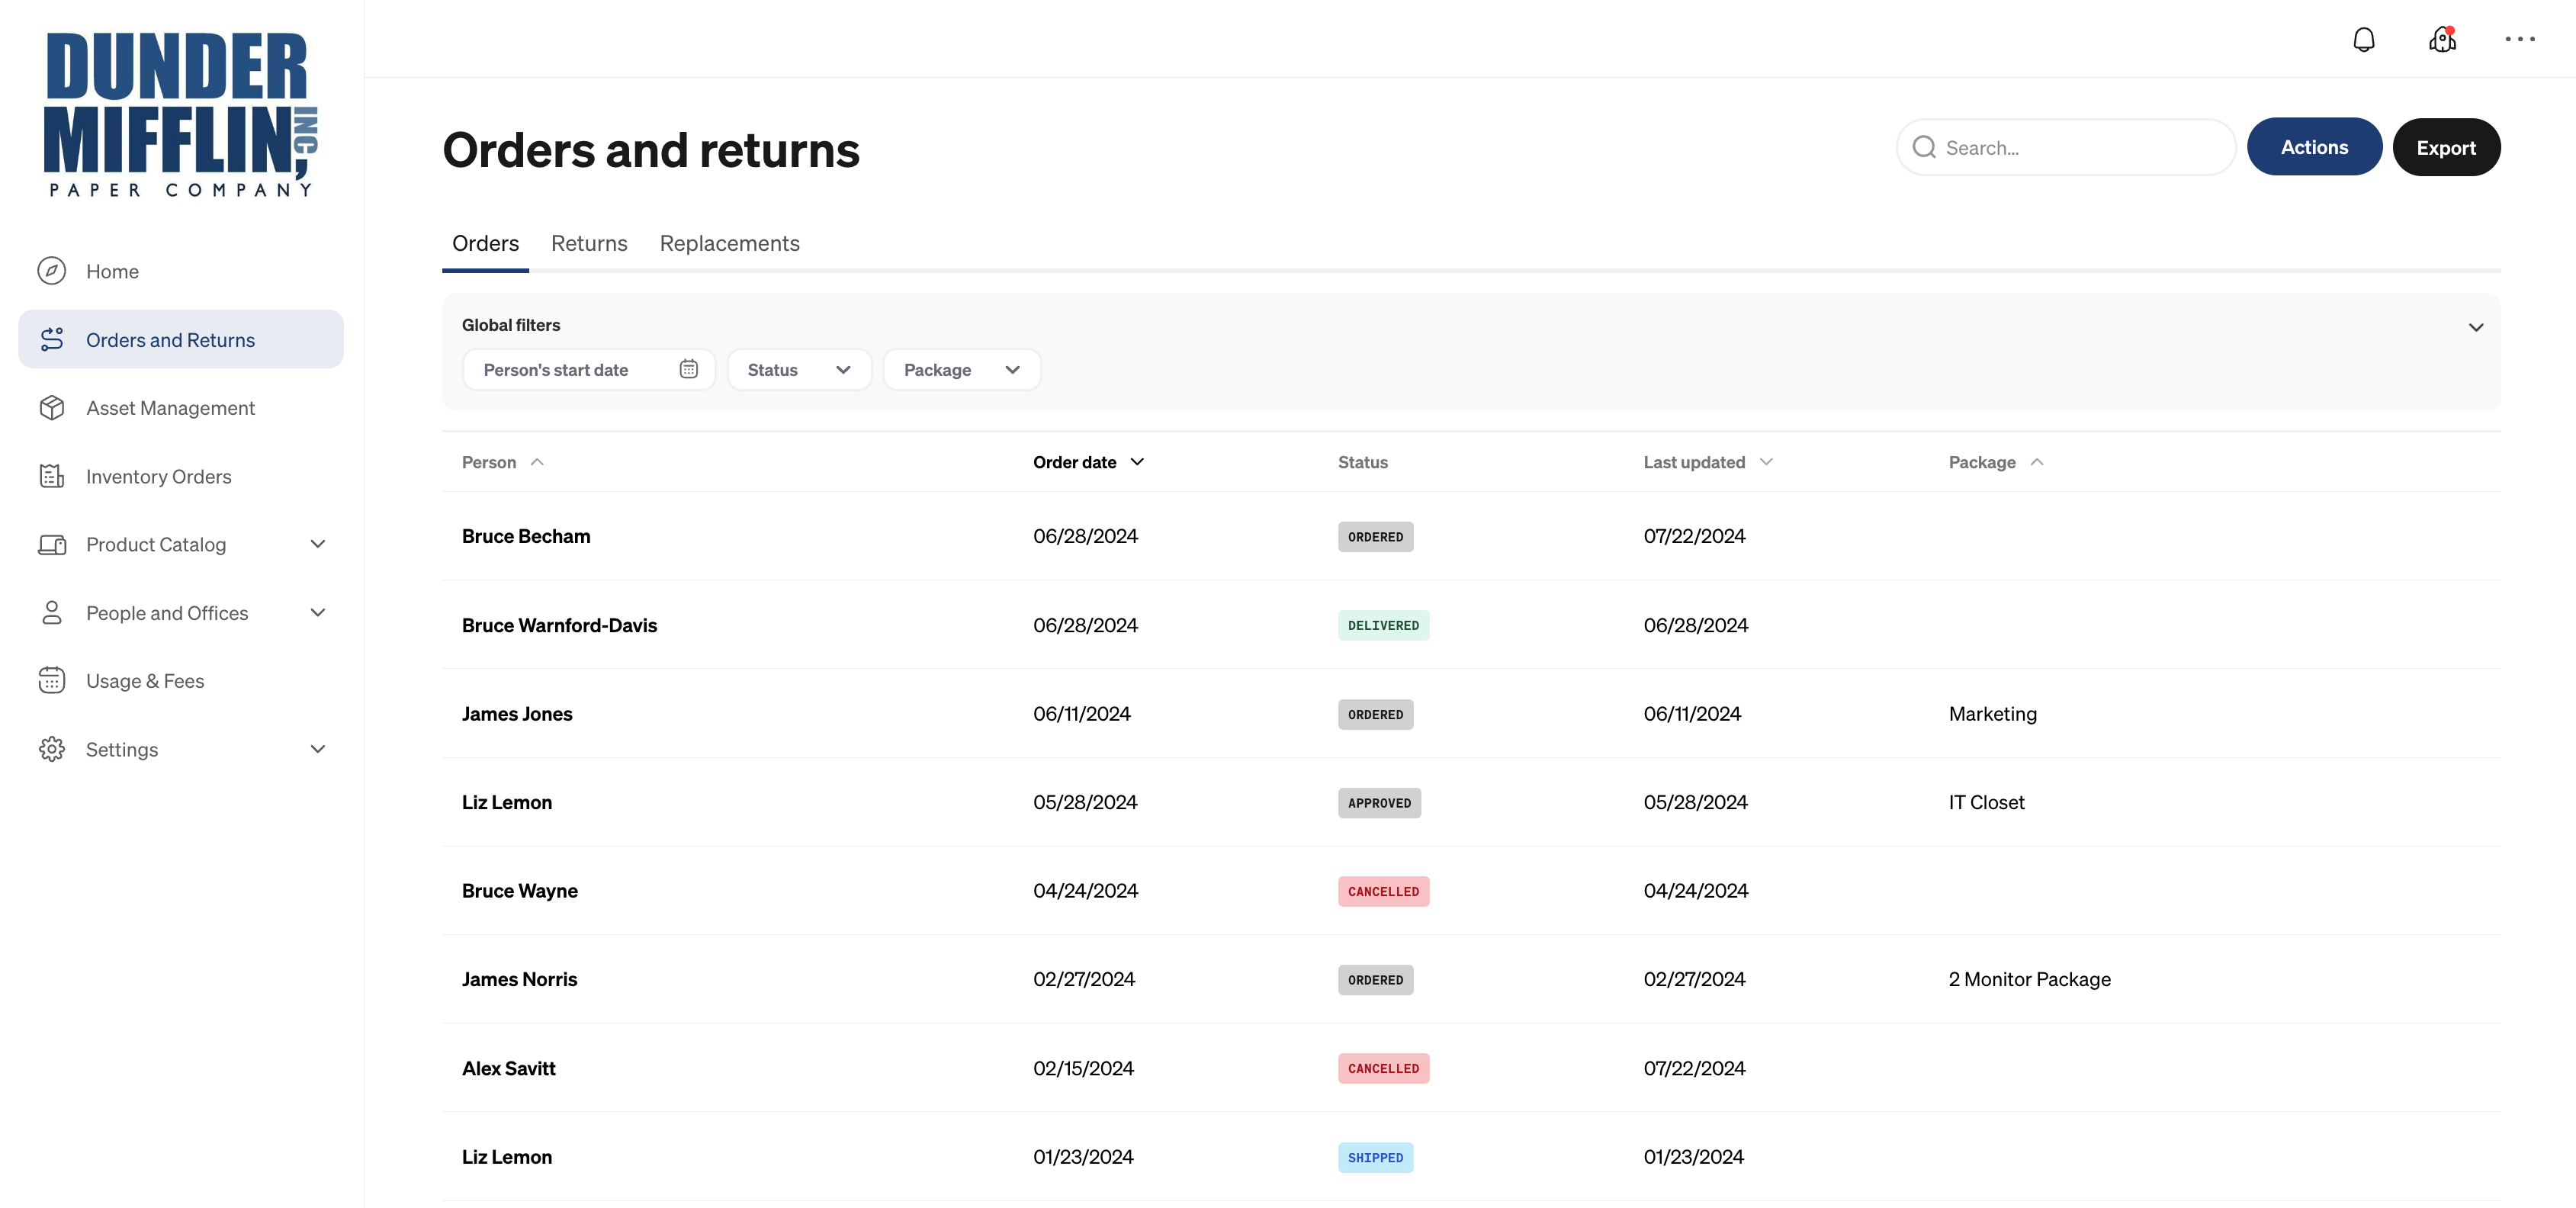This screenshot has height=1208, width=2576.
Task: Switch to the Returns tab
Action: point(589,244)
